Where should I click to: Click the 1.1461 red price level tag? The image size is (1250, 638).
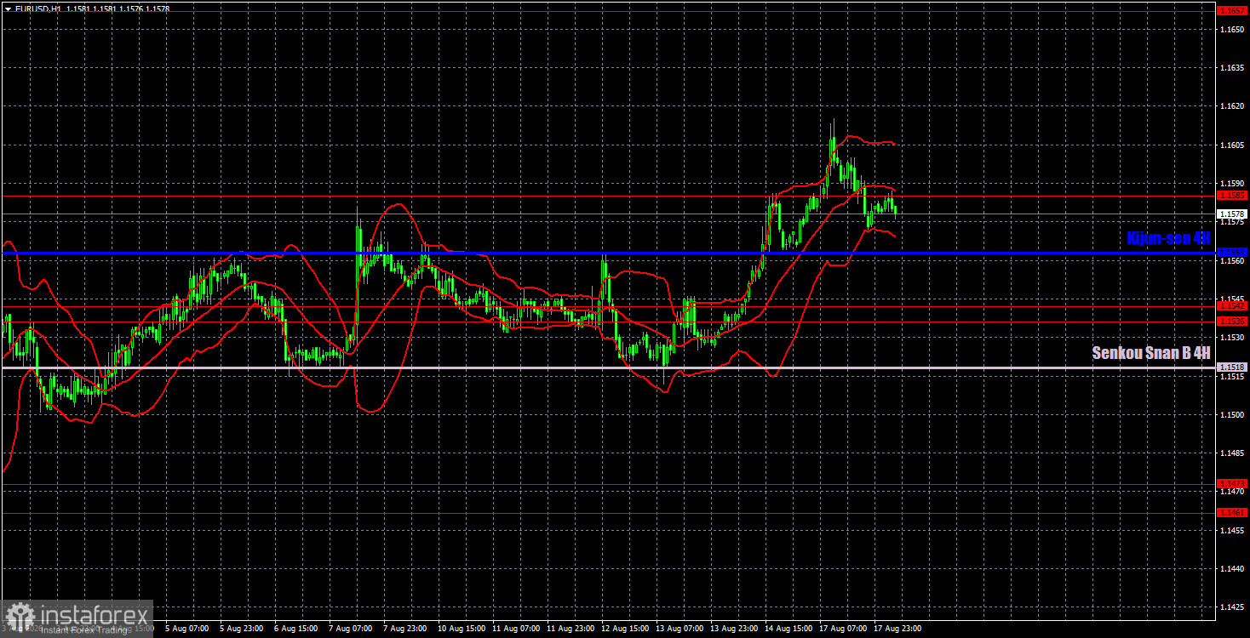(x=1233, y=513)
